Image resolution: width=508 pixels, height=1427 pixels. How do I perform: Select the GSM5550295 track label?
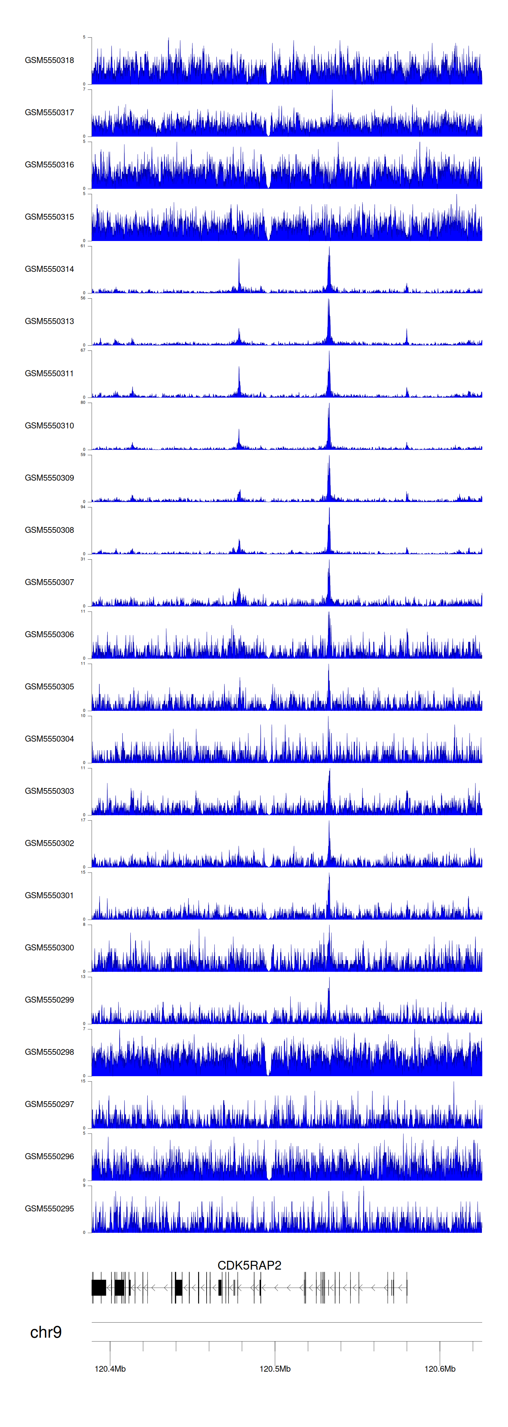coord(49,1208)
